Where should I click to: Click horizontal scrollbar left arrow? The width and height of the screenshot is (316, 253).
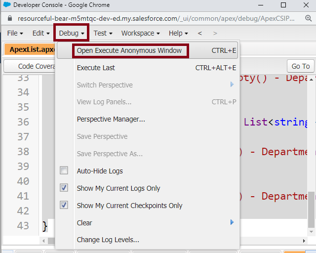43,241
